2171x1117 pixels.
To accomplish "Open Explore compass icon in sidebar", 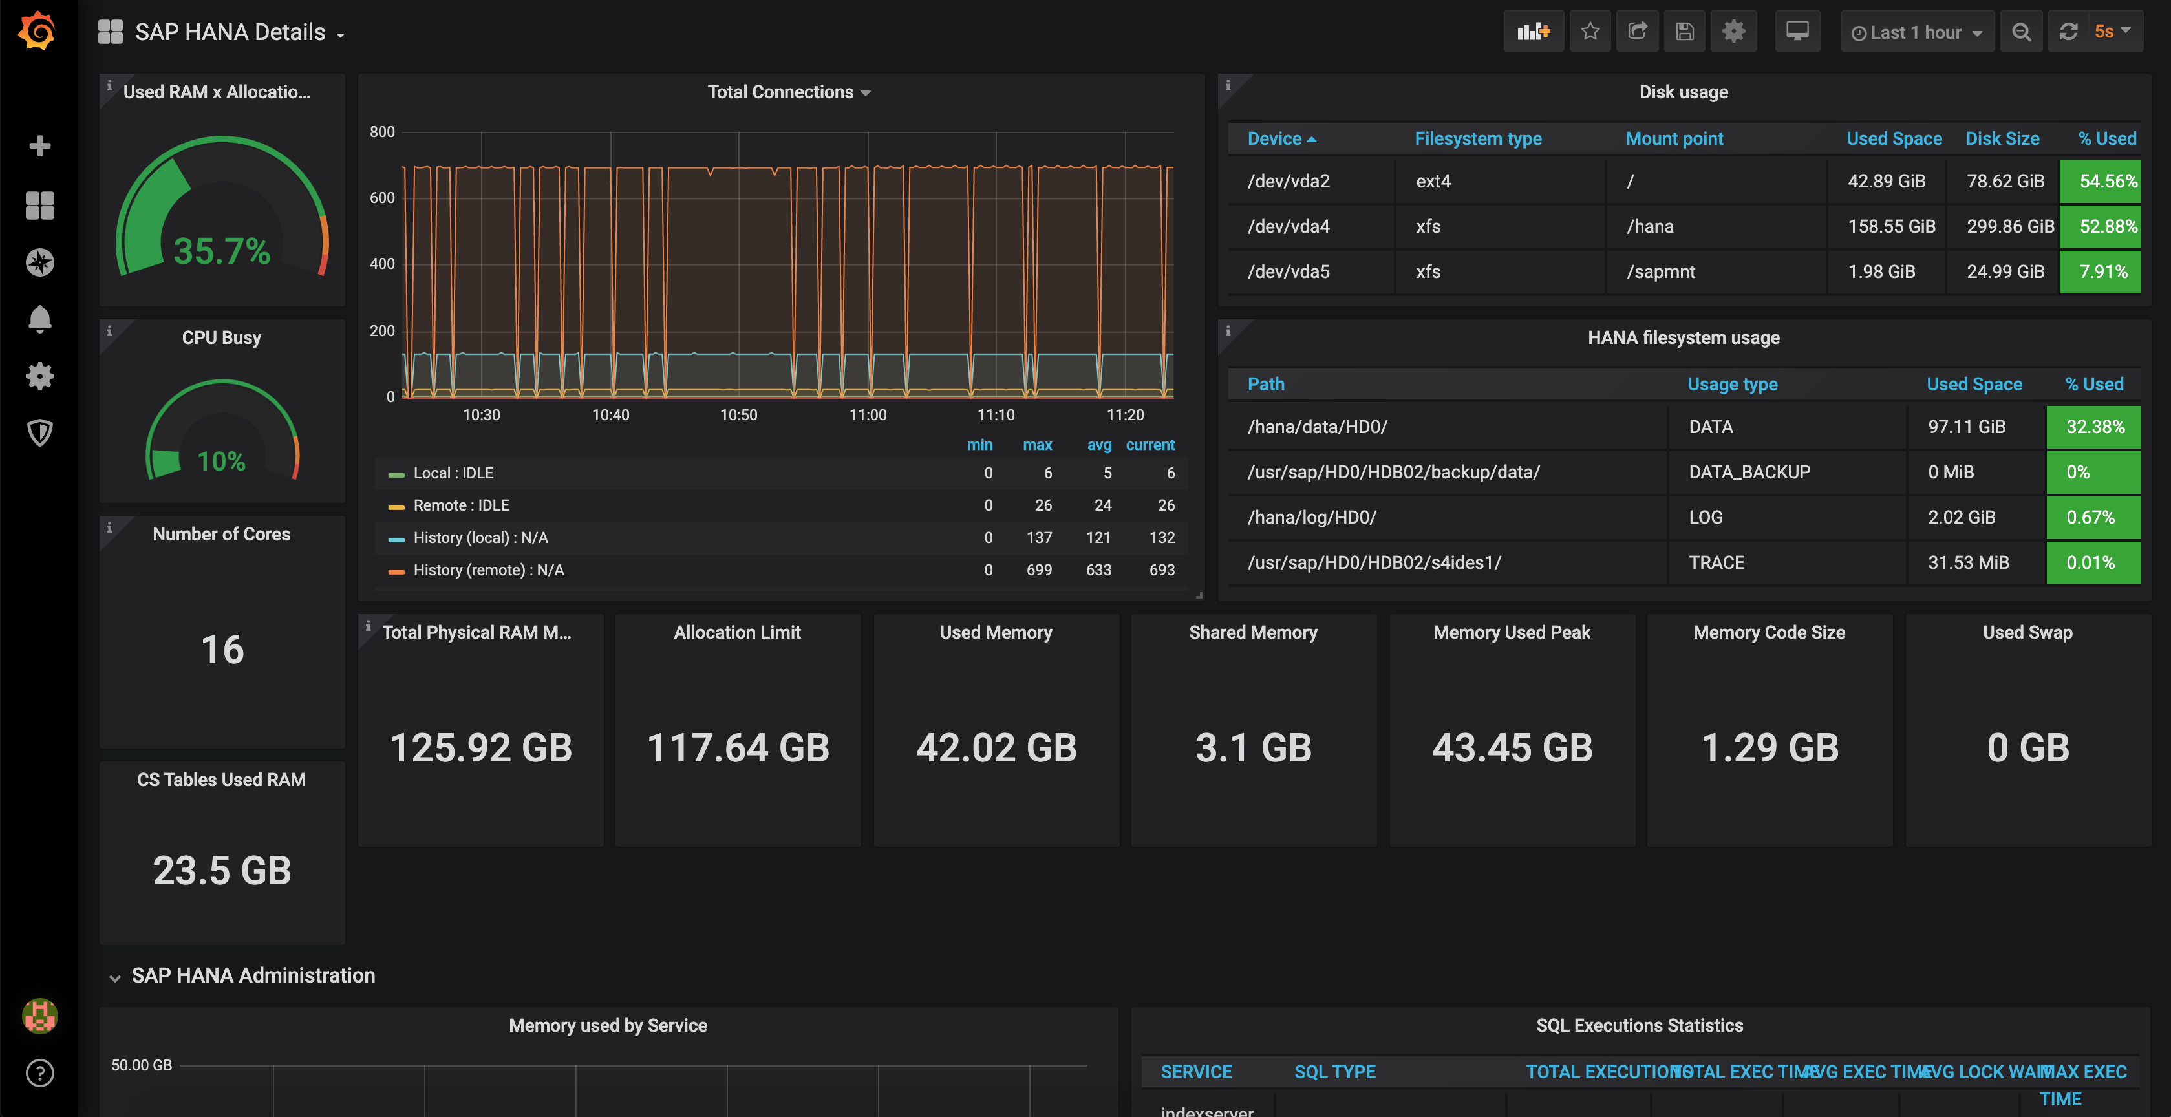I will [39, 263].
